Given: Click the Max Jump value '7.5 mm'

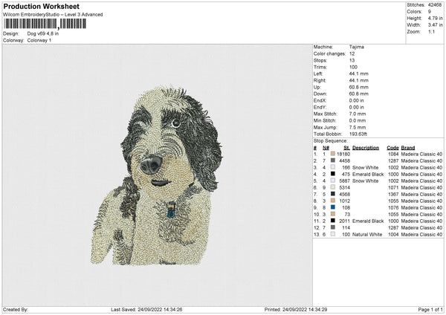Looking at the screenshot, I should click(x=358, y=127).
